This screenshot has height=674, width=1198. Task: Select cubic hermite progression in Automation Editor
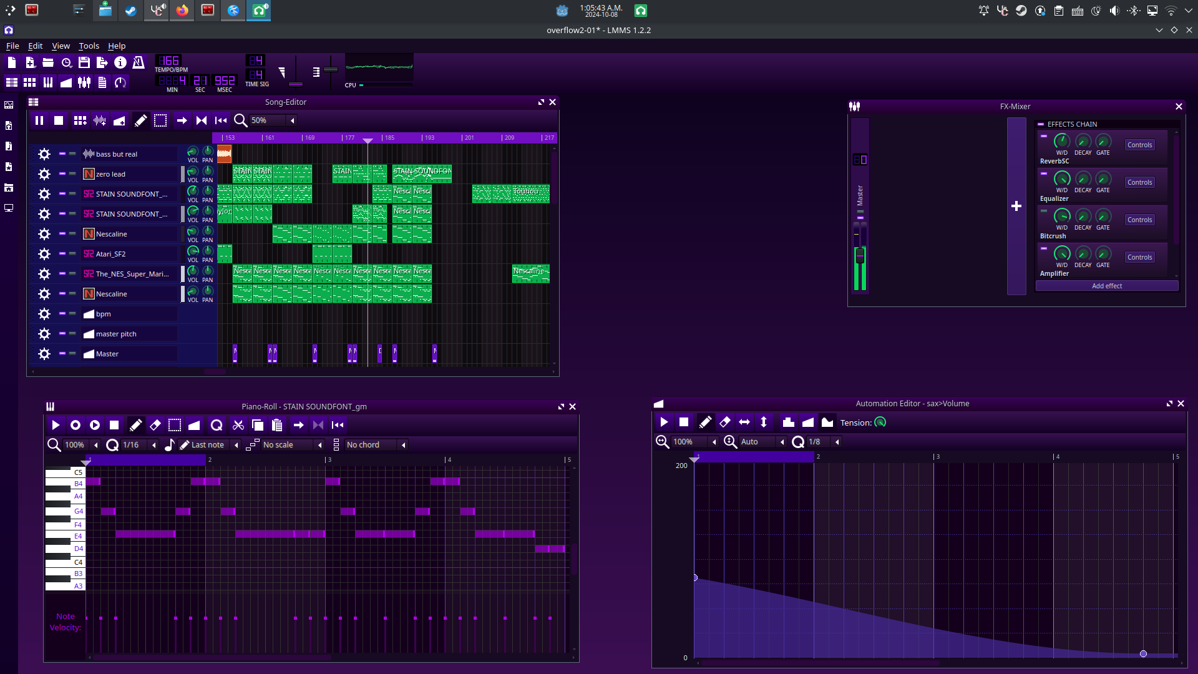tap(827, 422)
